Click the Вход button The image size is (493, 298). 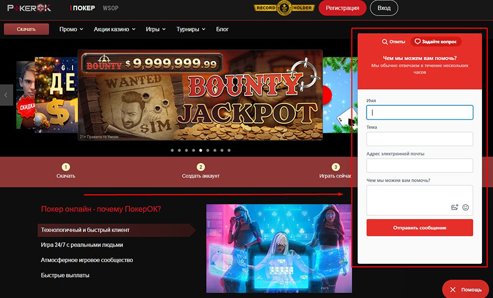[384, 8]
